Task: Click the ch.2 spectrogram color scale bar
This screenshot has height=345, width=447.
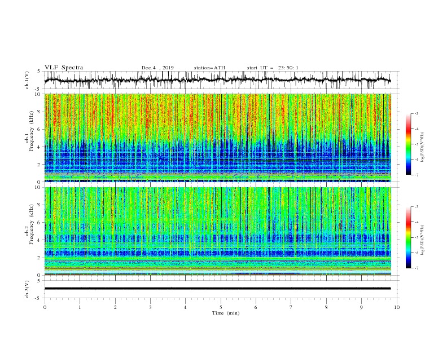Action: pos(409,237)
